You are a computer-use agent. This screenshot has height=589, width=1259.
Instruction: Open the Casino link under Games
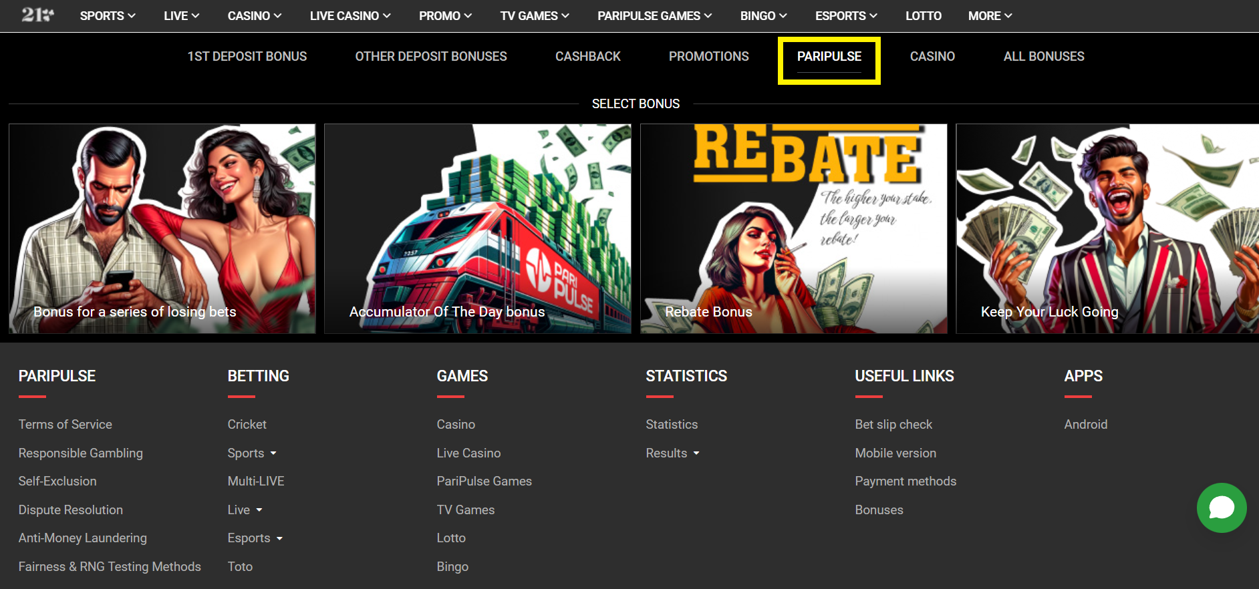pyautogui.click(x=456, y=425)
